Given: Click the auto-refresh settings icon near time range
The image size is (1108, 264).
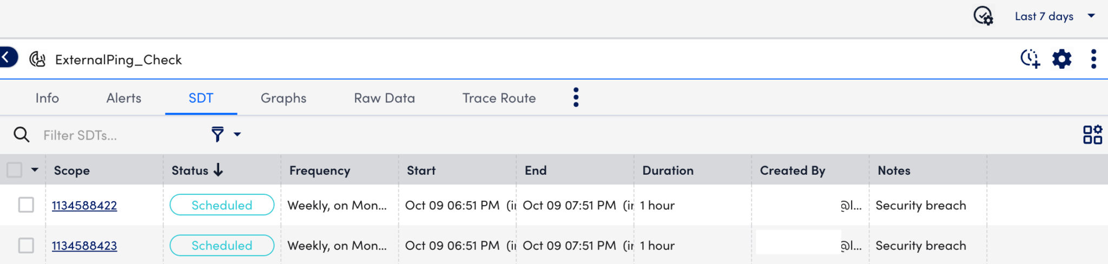Looking at the screenshot, I should tap(983, 16).
